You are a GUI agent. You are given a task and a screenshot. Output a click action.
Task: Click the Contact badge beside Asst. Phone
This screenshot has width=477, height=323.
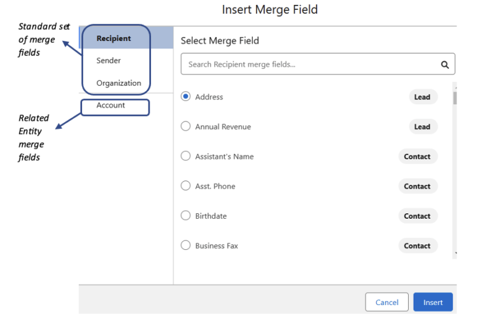tap(418, 186)
